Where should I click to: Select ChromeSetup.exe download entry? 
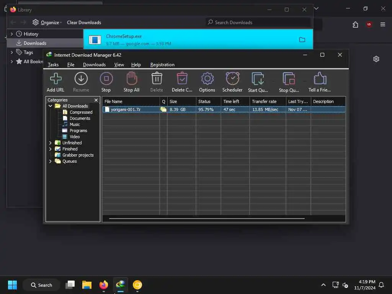click(198, 39)
